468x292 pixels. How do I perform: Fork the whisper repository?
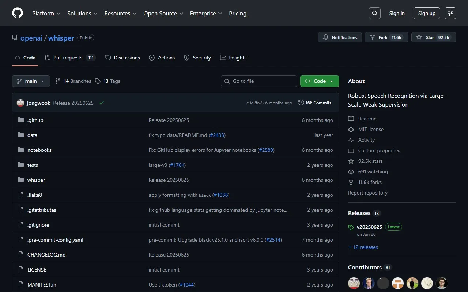click(386, 38)
